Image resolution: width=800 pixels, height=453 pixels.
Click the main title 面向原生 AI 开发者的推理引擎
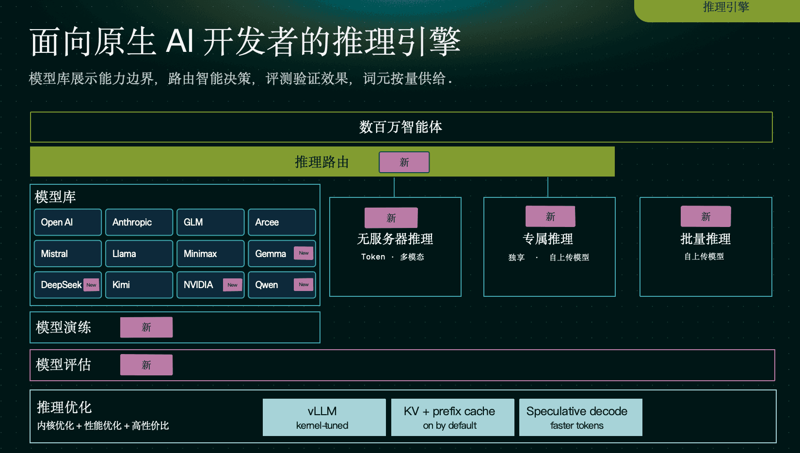coord(245,42)
